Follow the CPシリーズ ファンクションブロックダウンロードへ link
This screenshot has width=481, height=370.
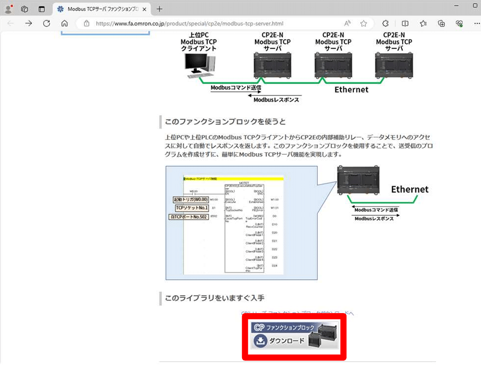click(297, 313)
